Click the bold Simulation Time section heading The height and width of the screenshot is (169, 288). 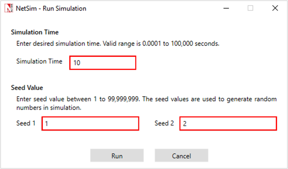35,32
